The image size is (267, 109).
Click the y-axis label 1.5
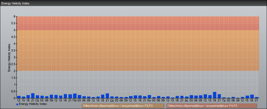click(x=13, y=78)
